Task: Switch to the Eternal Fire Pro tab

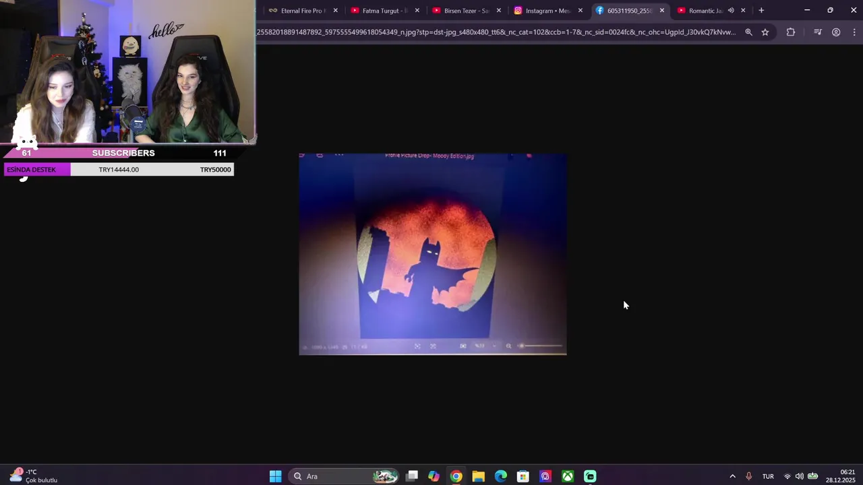Action: click(x=297, y=10)
